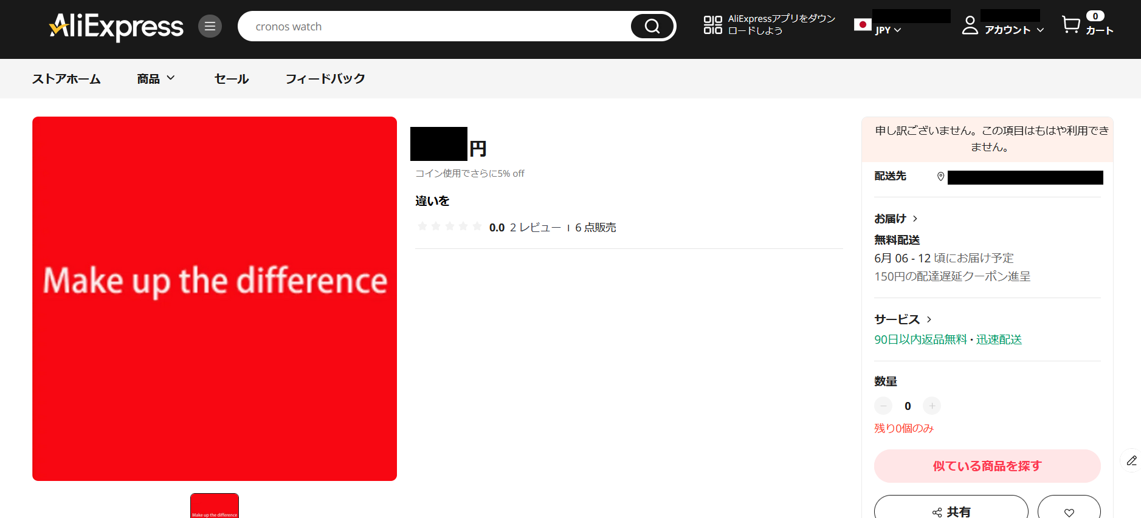The image size is (1141, 518).
Task: Click the 迅速配送 link
Action: pyautogui.click(x=999, y=339)
